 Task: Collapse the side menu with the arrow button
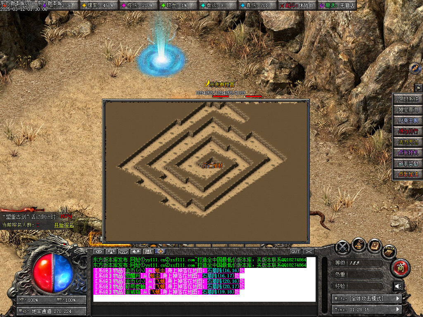click(x=418, y=88)
